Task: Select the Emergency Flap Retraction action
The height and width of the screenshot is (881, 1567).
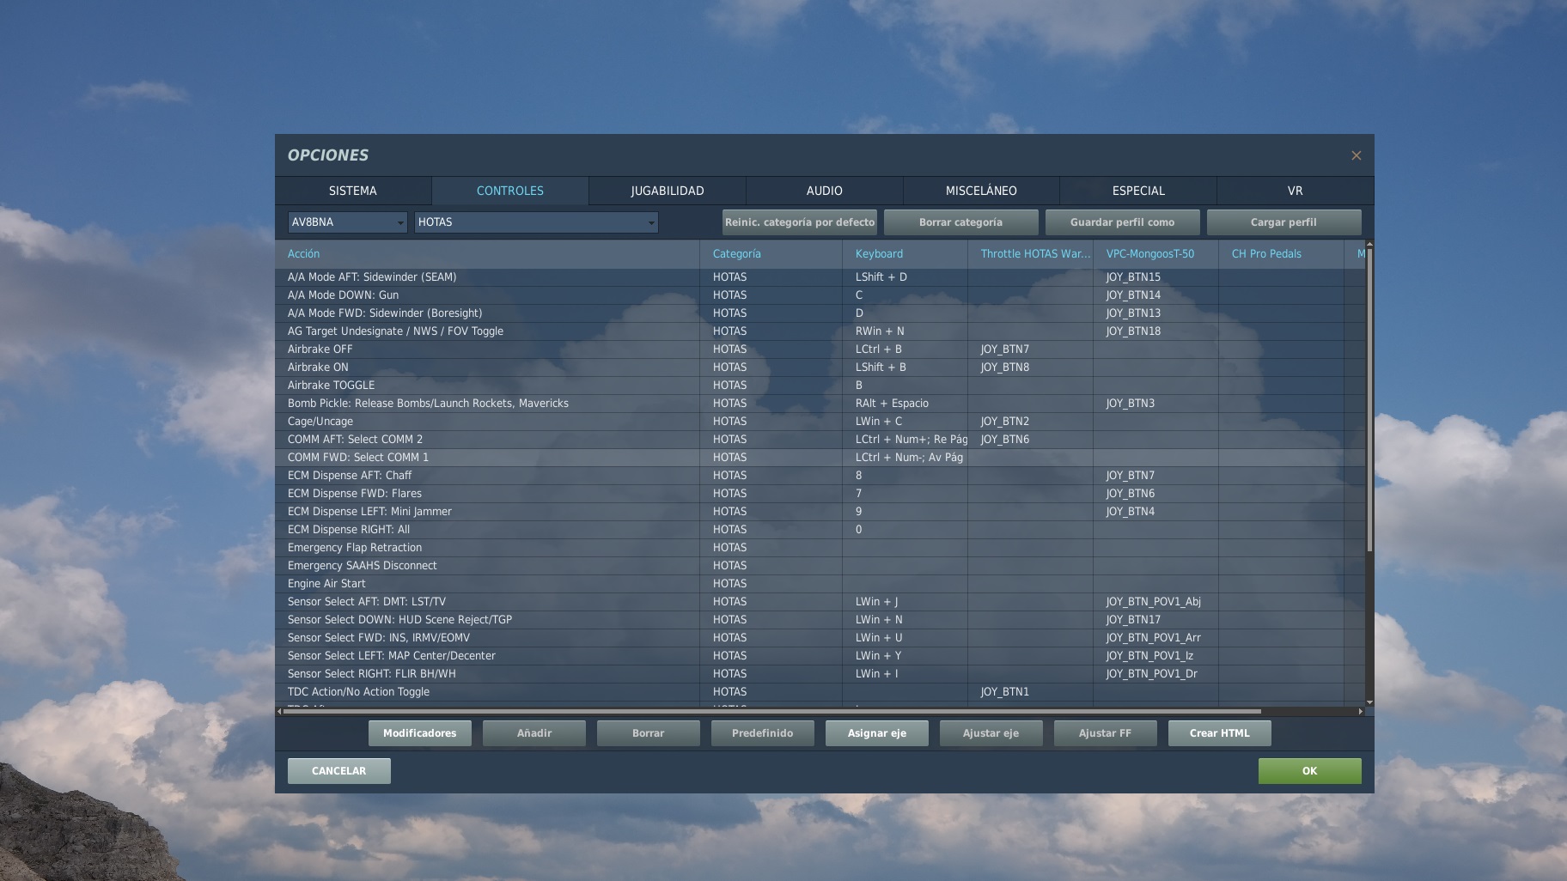Action: click(x=820, y=548)
